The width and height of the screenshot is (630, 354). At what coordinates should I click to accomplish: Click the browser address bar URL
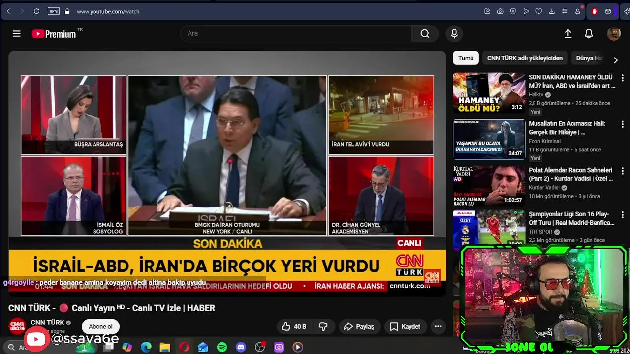108,11
